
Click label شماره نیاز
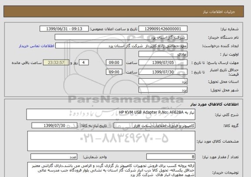click(229, 29)
